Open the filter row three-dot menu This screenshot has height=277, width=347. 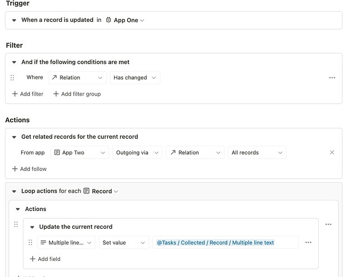[332, 78]
